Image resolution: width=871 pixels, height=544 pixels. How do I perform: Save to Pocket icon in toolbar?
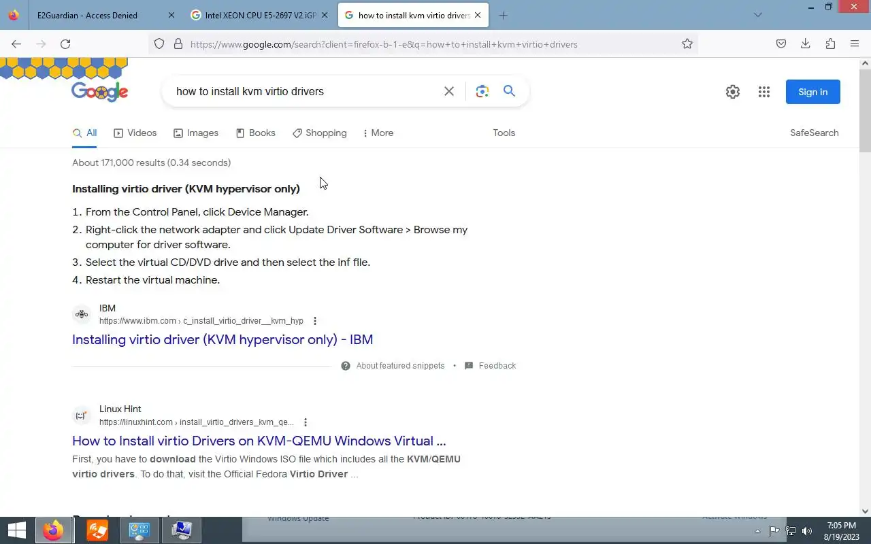pos(781,44)
